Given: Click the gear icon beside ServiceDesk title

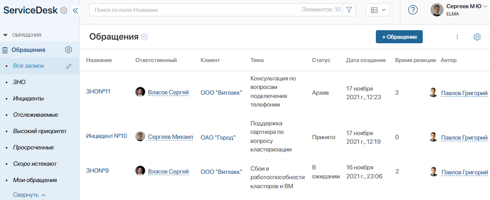Looking at the screenshot, I should pos(64,11).
